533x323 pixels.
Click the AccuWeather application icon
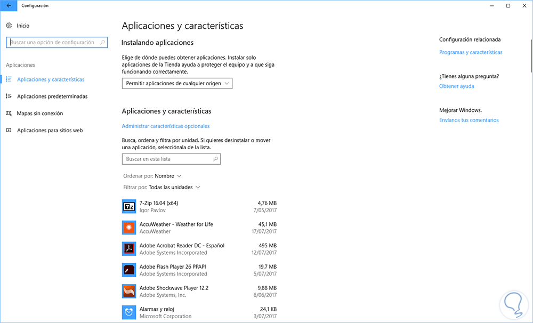point(129,228)
